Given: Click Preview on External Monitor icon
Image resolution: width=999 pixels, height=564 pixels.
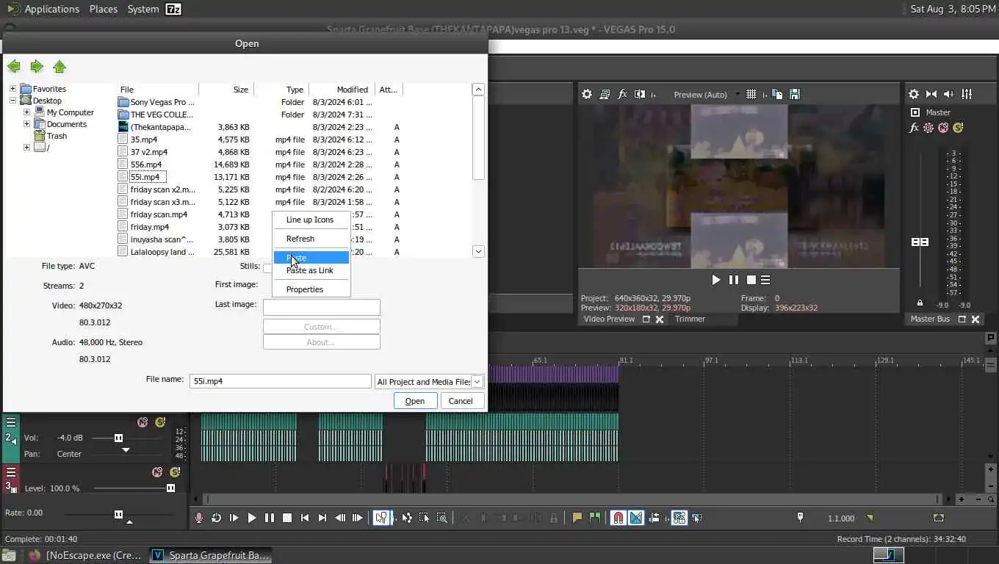Looking at the screenshot, I should [605, 94].
